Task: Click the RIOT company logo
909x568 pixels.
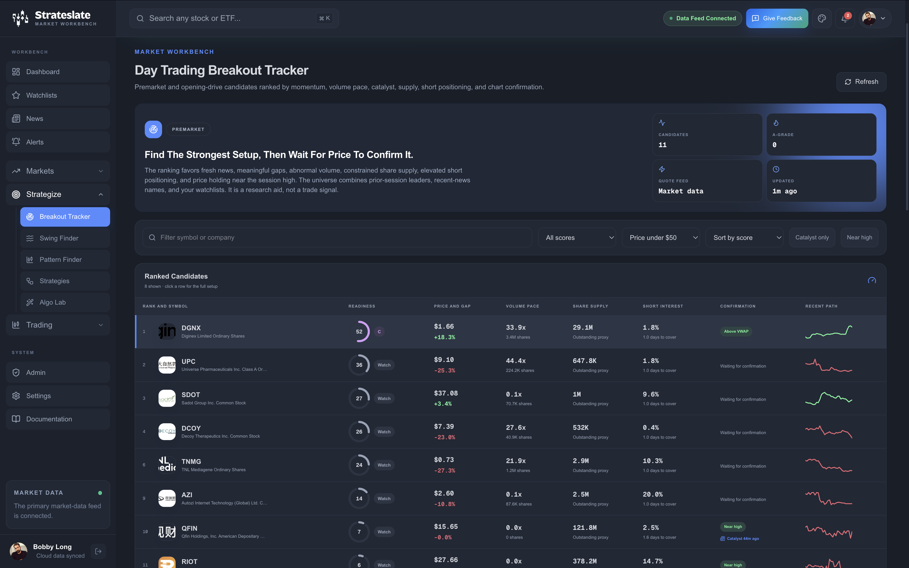Action: 167,562
